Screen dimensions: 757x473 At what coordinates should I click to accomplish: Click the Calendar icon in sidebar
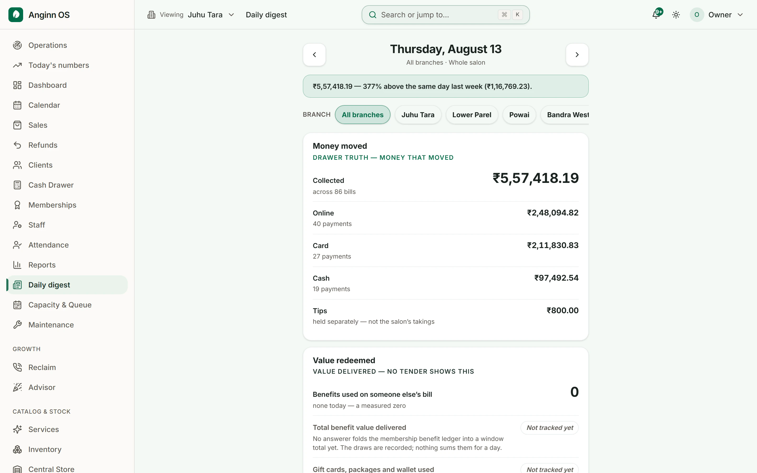point(18,105)
